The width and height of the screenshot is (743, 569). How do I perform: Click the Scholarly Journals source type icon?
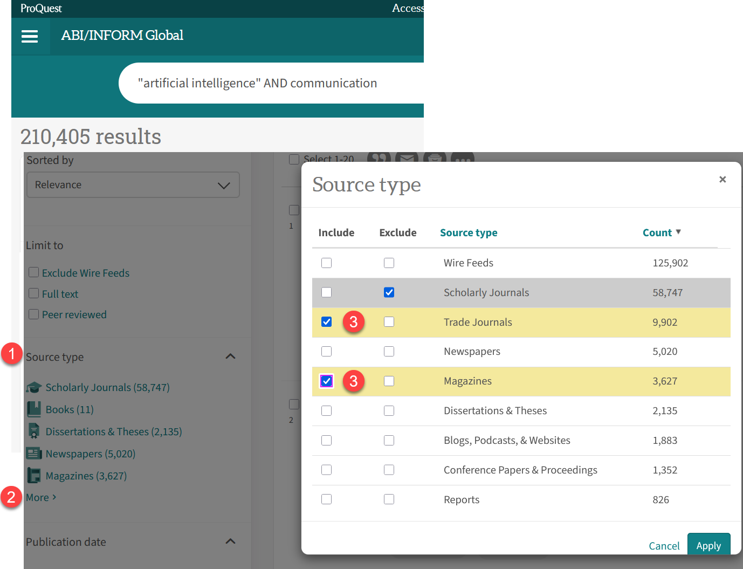(33, 387)
